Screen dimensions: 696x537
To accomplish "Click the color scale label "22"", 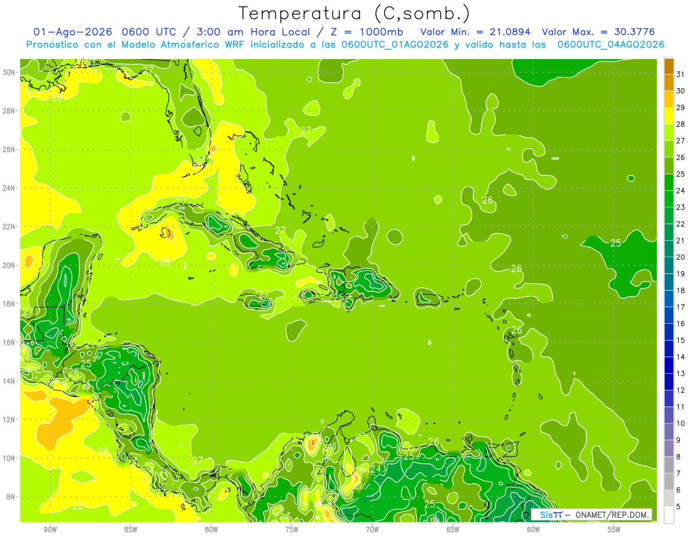I will coord(681,224).
